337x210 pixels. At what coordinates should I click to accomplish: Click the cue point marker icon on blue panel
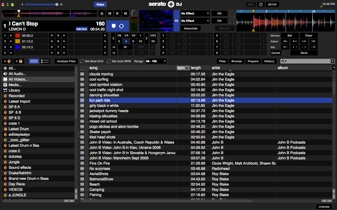pyautogui.click(x=113, y=26)
